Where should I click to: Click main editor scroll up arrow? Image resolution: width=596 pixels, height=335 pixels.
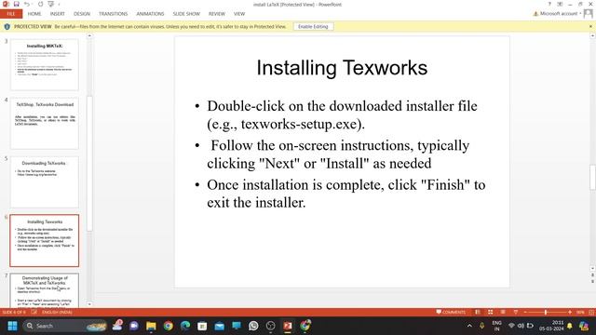592,36
